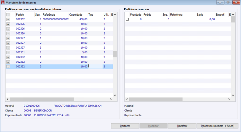Click right grid horizontal scroll right arrow
Image resolution: width=241 pixels, height=132 pixels.
pyautogui.click(x=229, y=99)
